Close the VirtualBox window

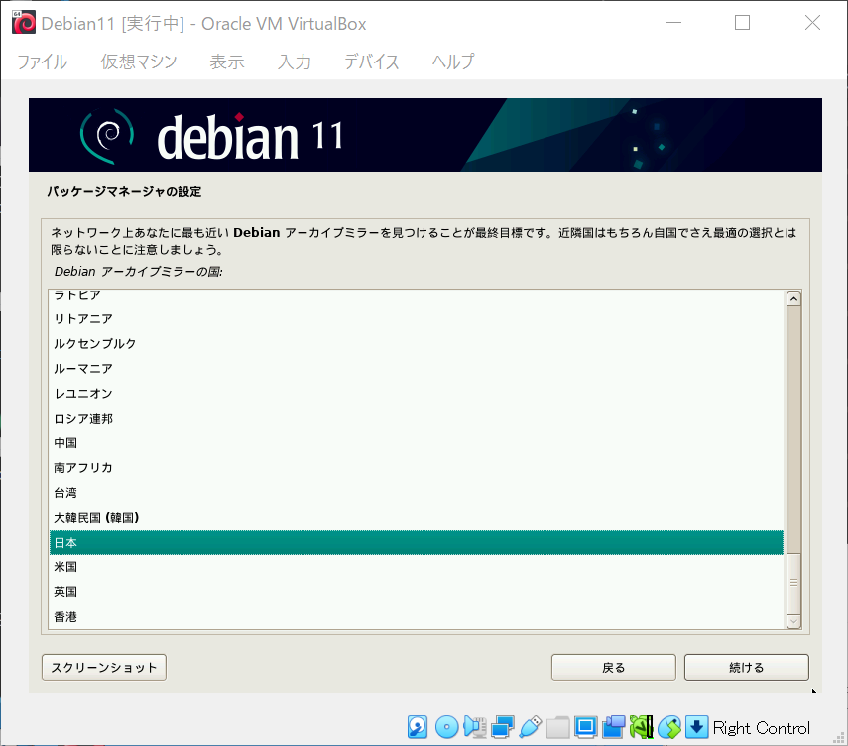[812, 23]
